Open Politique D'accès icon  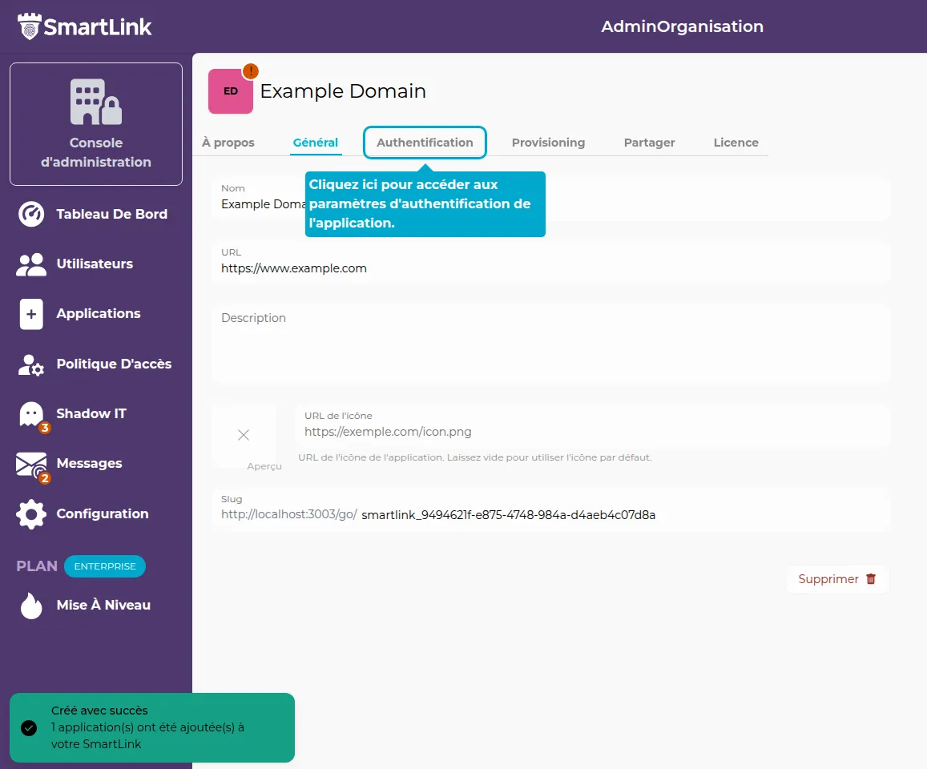click(x=31, y=364)
